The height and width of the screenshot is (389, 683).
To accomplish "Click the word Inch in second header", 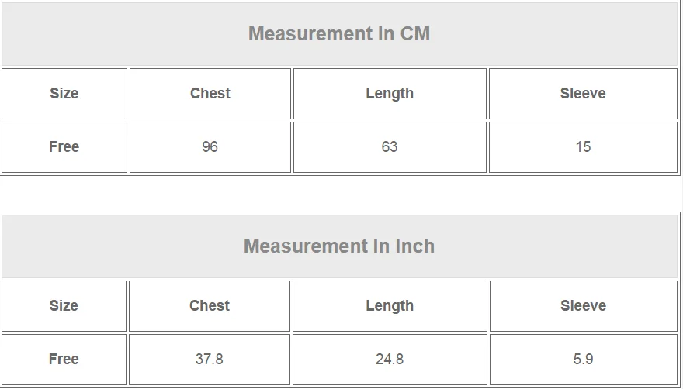I will coord(414,246).
